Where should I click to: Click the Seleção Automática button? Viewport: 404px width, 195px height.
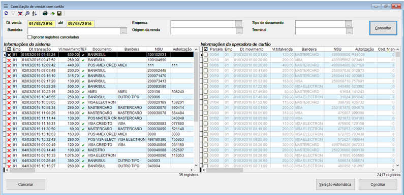click(335, 184)
